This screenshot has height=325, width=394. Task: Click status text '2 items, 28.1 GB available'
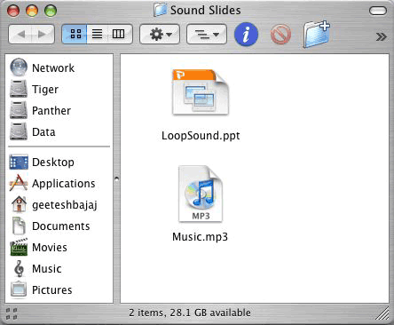click(x=190, y=313)
